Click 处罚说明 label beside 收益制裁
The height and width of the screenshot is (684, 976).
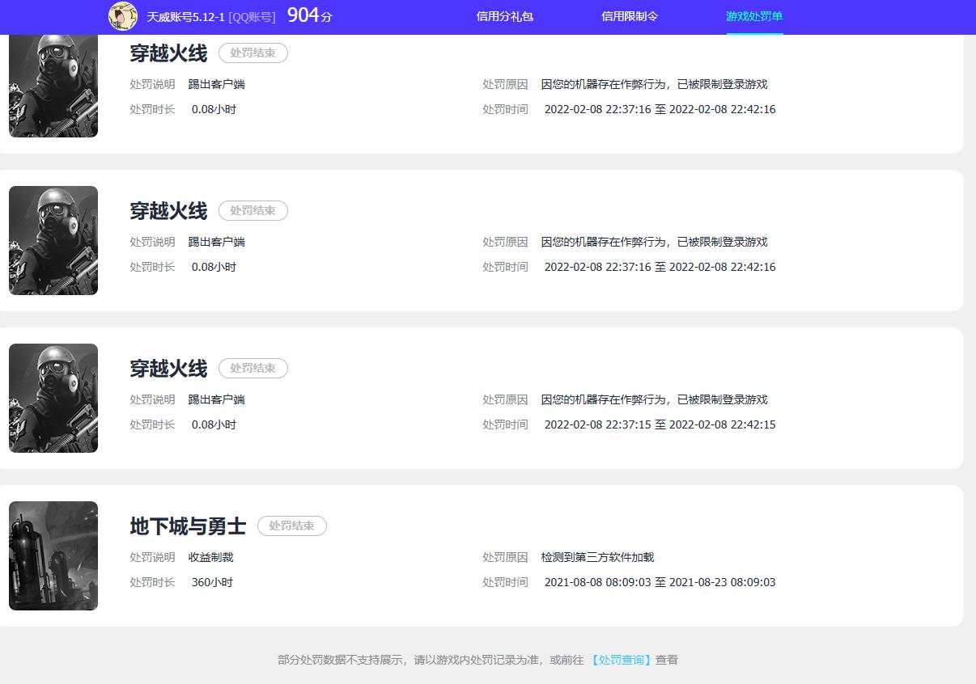point(152,557)
